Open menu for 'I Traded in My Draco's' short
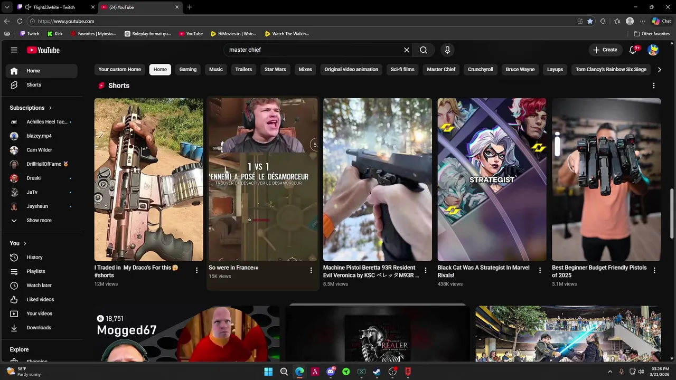This screenshot has height=380, width=676. (x=197, y=270)
